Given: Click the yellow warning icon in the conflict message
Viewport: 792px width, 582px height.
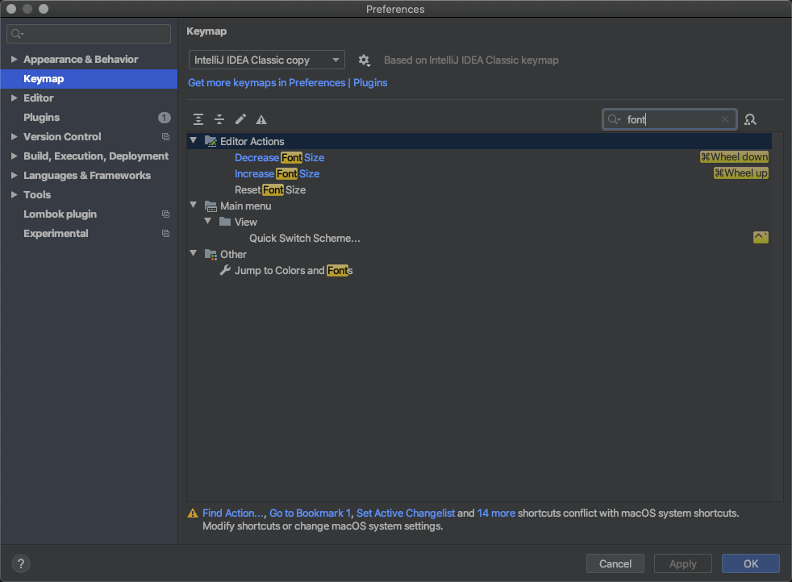Looking at the screenshot, I should pos(193,513).
